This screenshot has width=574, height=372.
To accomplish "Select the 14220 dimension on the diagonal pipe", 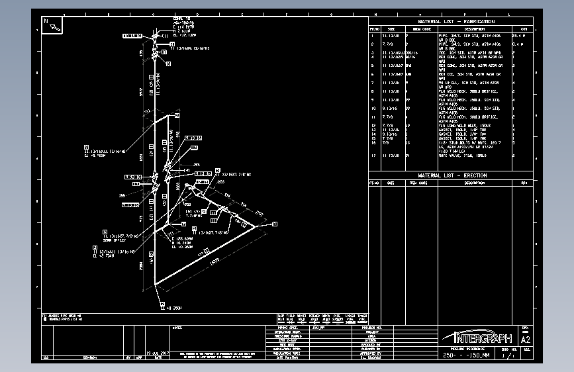I will coord(215,261).
